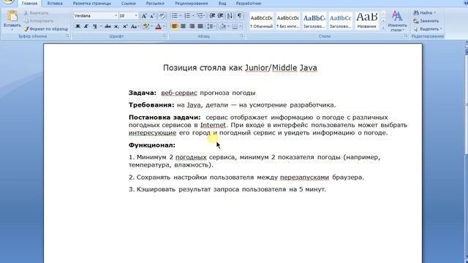The height and width of the screenshot is (263, 468).
Task: Click the Вставить paste icon
Action: tap(12, 16)
